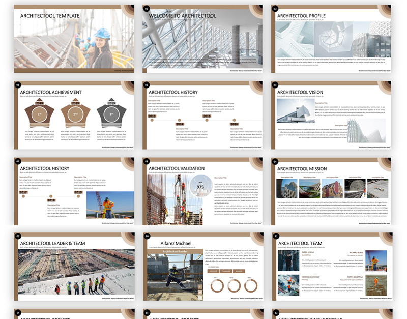Select the gray 3rd place pentagon badge
This screenshot has height=319, width=407.
click(111, 113)
